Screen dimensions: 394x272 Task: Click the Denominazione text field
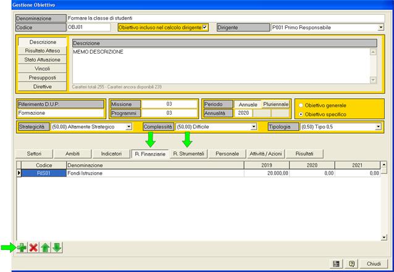225,18
